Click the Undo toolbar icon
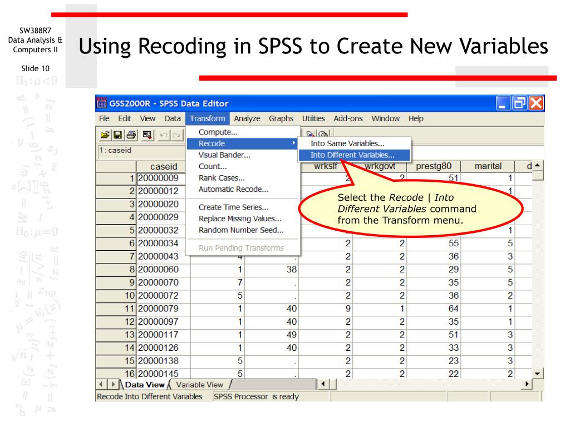Image resolution: width=570 pixels, height=427 pixels. tap(164, 136)
